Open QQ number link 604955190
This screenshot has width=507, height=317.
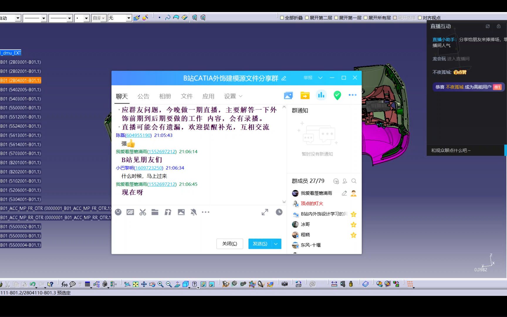pyautogui.click(x=138, y=135)
